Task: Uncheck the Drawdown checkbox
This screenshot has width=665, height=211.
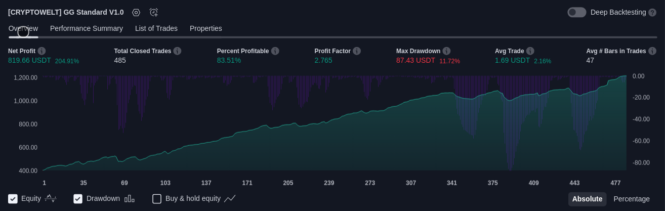Action: [x=78, y=199]
